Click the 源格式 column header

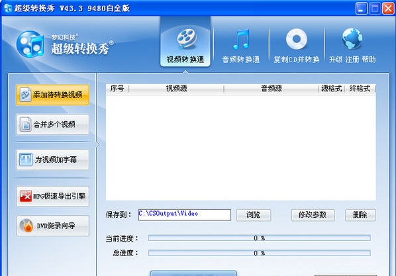click(x=332, y=89)
